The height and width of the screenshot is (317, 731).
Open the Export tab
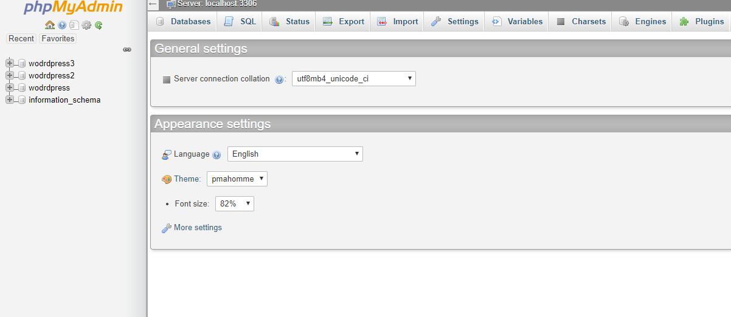point(343,21)
